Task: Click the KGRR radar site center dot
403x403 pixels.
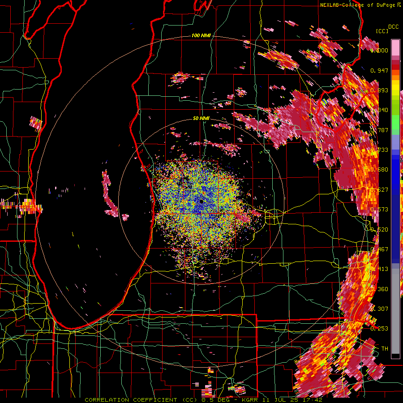Action: (x=201, y=202)
